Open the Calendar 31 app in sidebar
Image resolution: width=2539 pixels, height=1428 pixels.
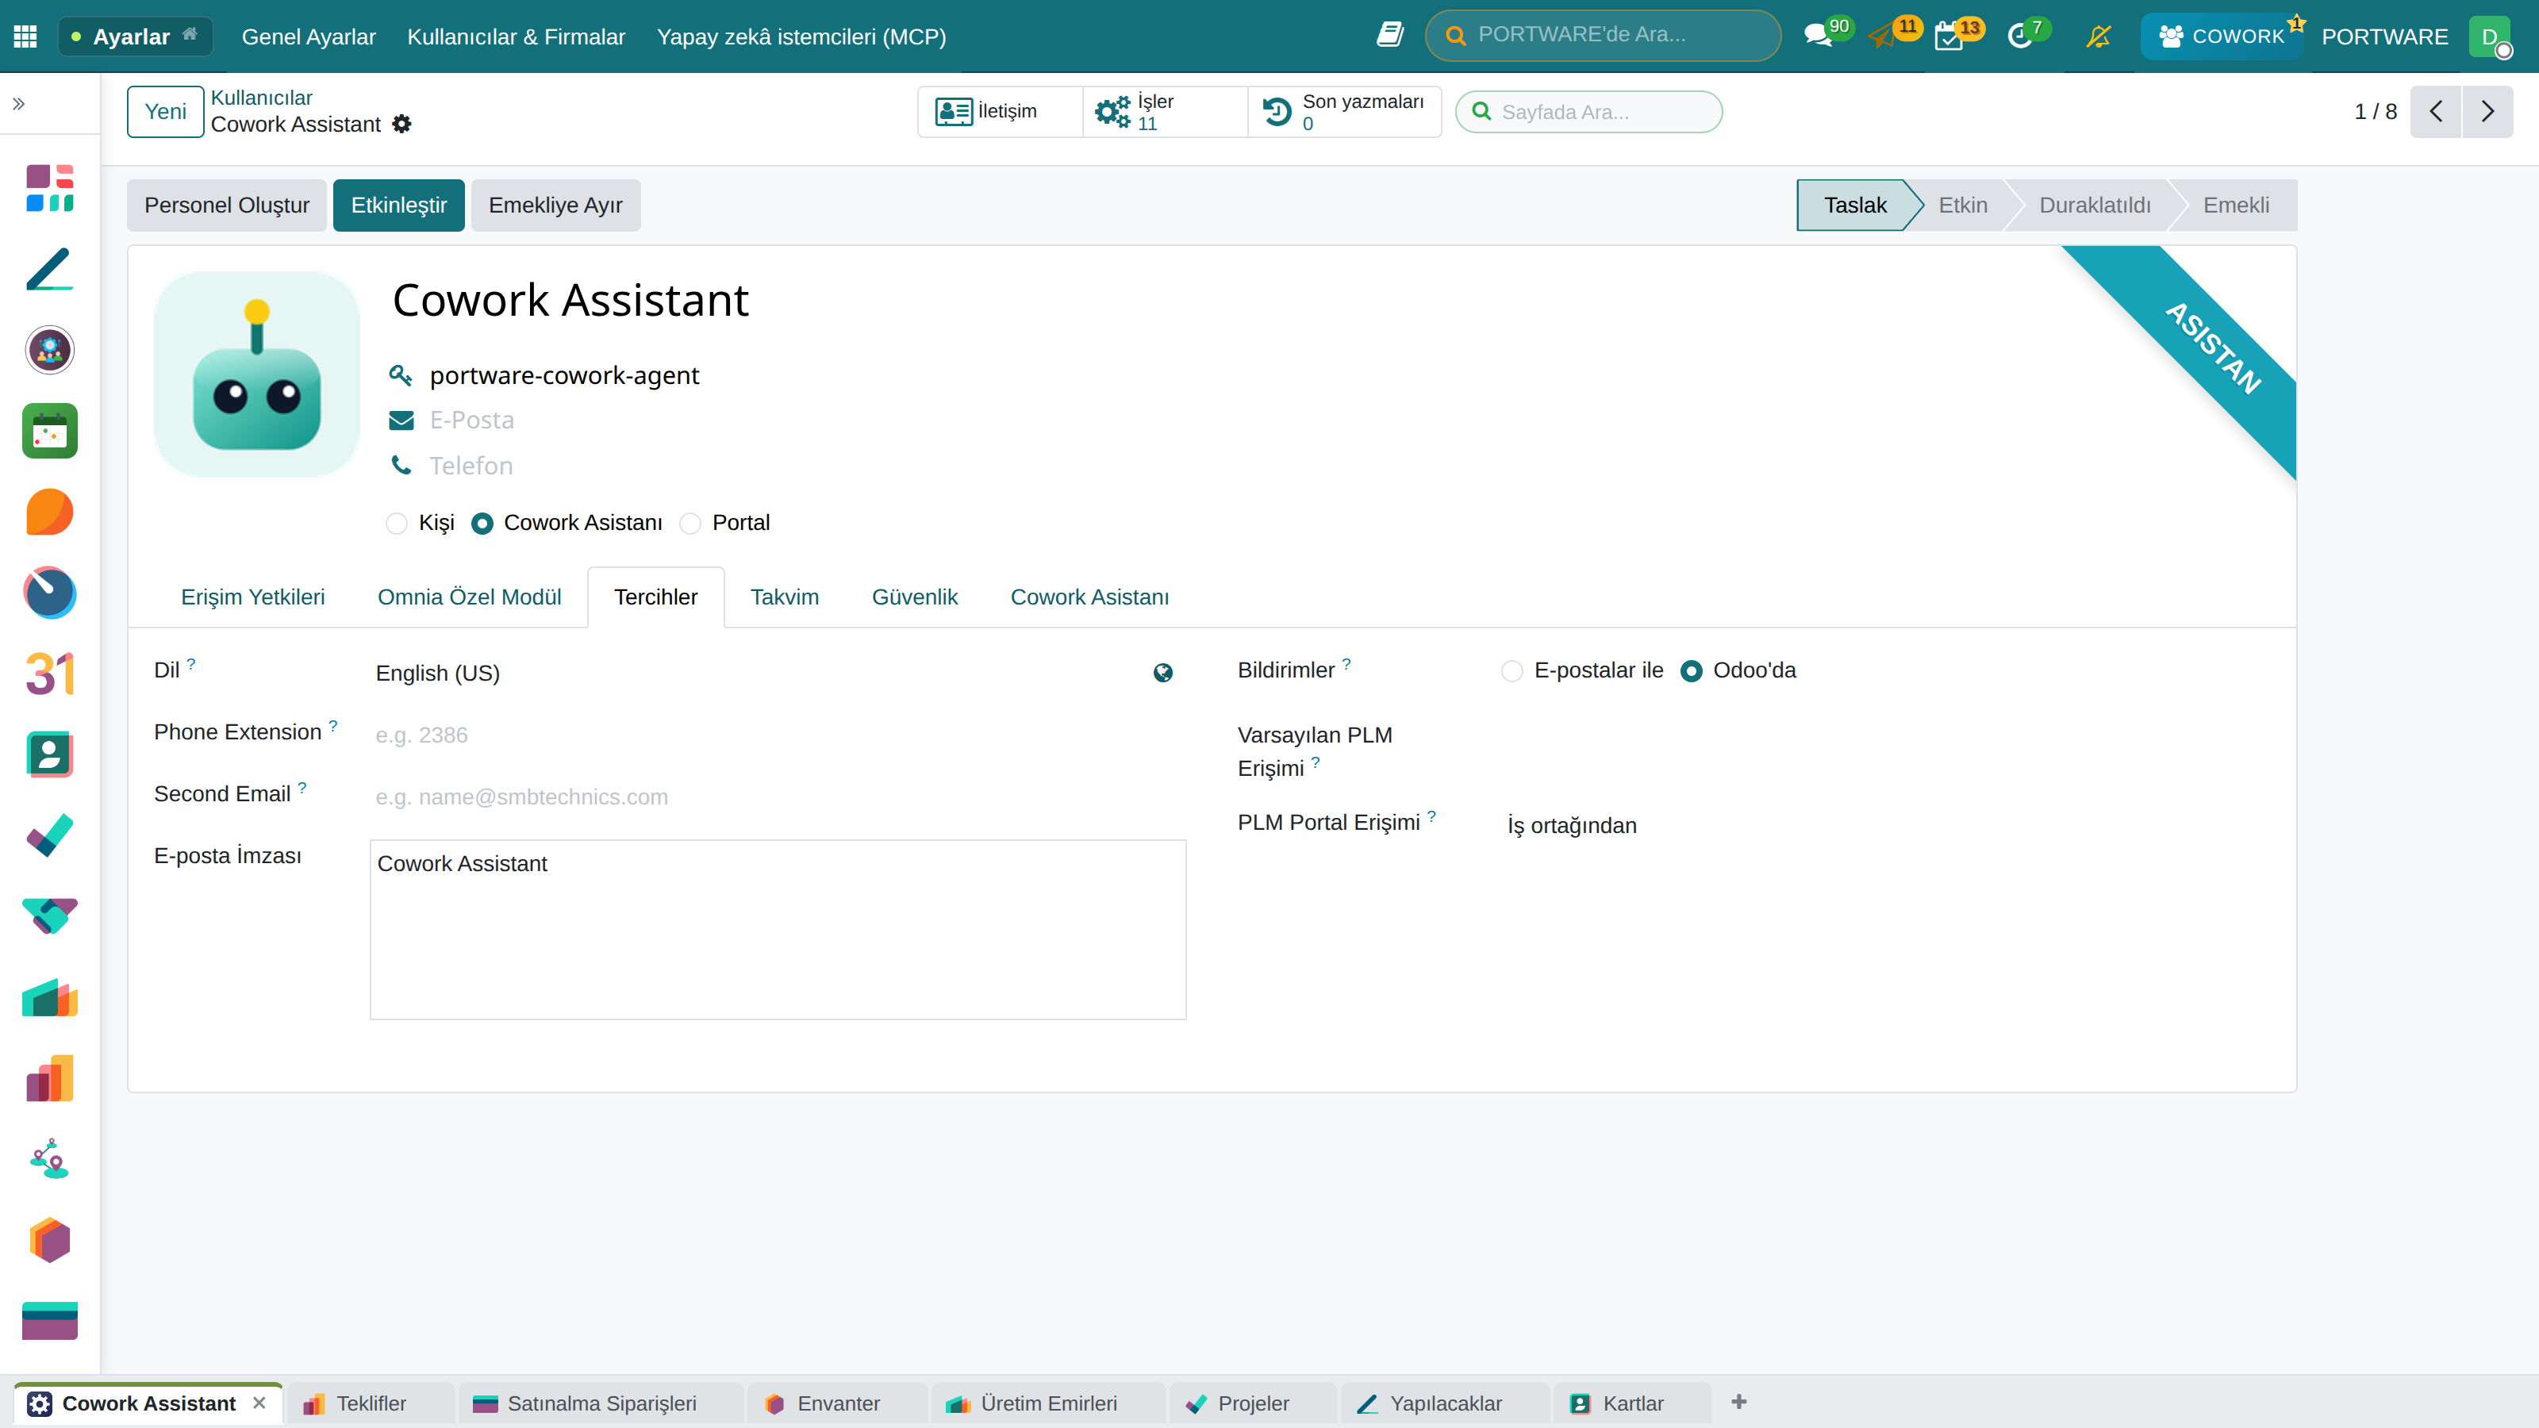click(49, 674)
